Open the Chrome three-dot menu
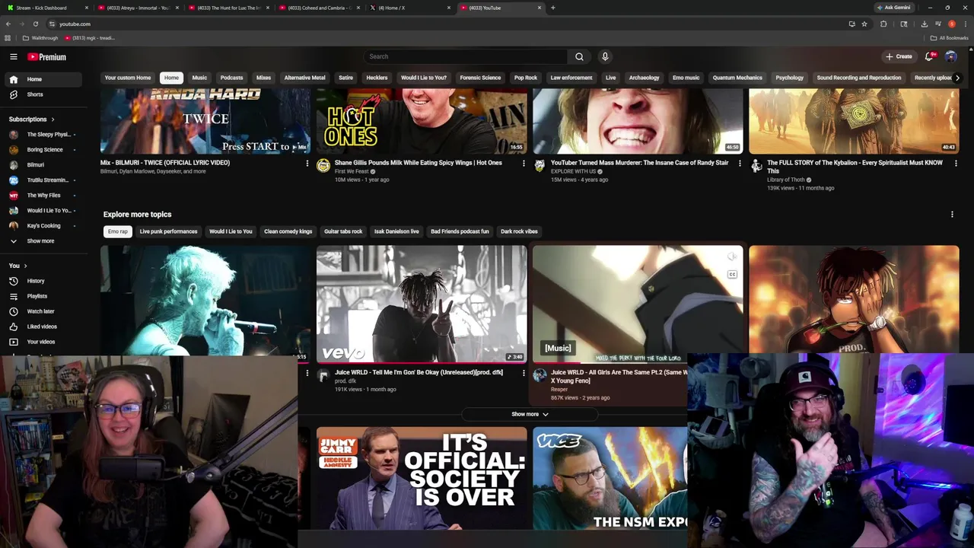The width and height of the screenshot is (974, 548). point(964,24)
